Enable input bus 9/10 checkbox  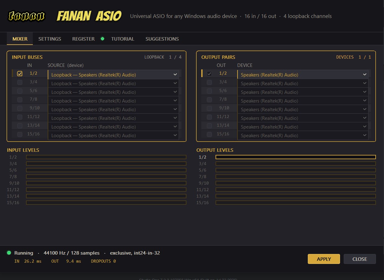click(x=20, y=108)
